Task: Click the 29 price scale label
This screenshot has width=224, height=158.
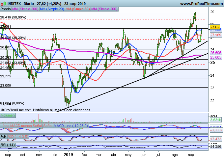Action: tap(212, 12)
